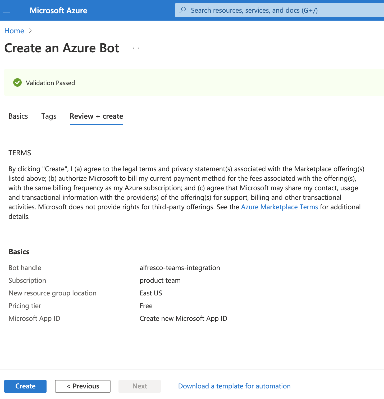
Task: Click the New resource group location label
Action: (52, 293)
